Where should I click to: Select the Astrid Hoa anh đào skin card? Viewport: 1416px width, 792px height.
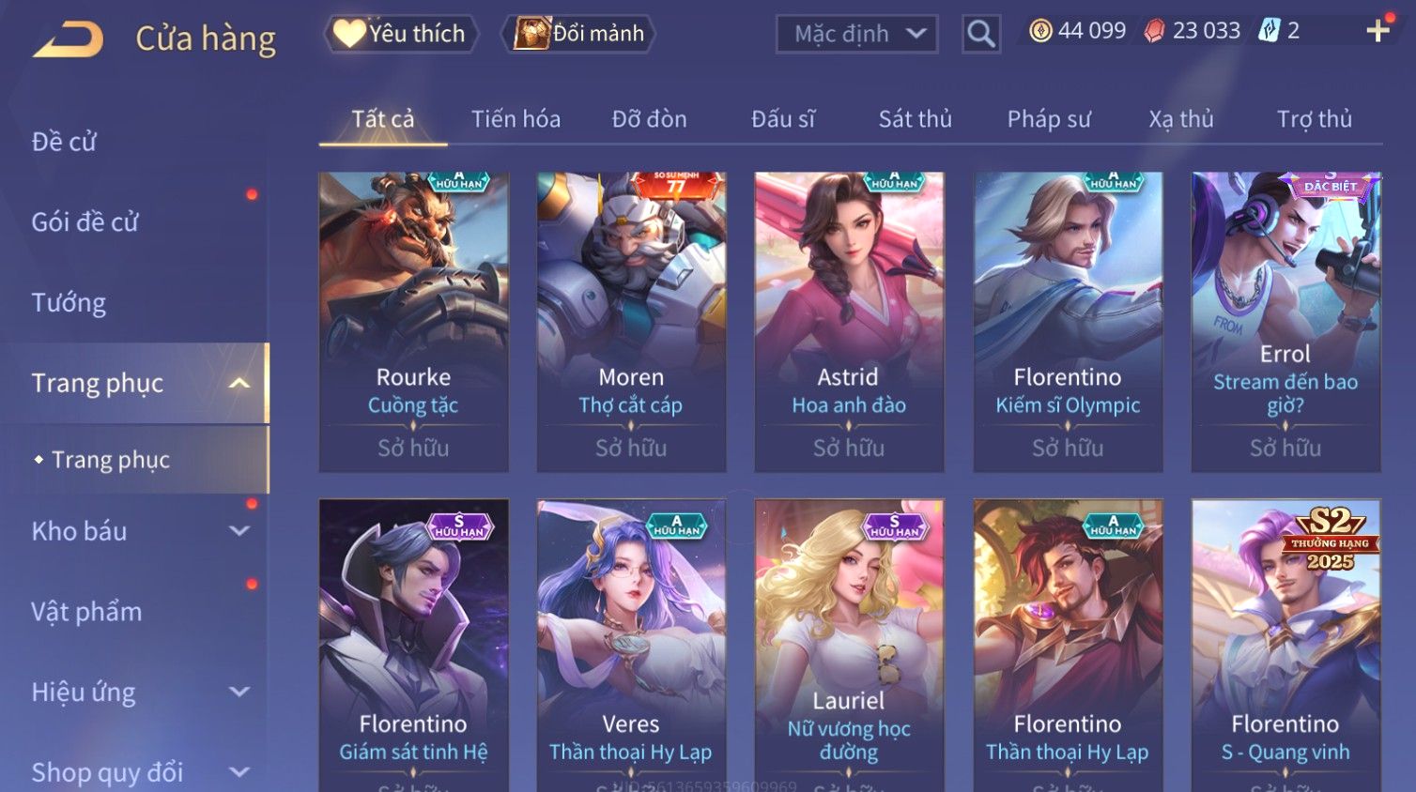pos(849,322)
